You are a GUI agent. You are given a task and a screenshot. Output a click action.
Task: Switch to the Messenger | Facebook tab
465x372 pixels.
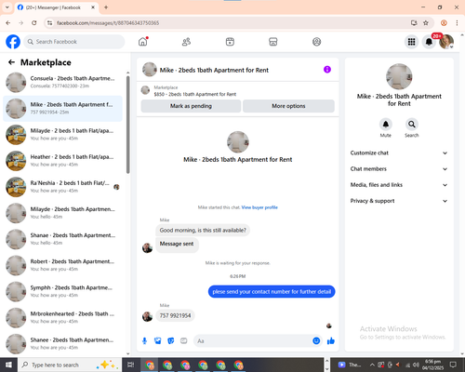click(x=57, y=7)
